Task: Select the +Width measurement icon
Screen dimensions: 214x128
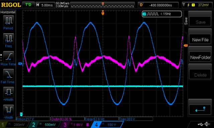Action: click(x=8, y=92)
